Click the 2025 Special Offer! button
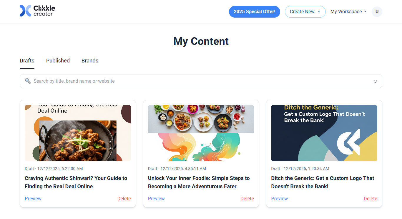The height and width of the screenshot is (219, 402). (x=254, y=12)
